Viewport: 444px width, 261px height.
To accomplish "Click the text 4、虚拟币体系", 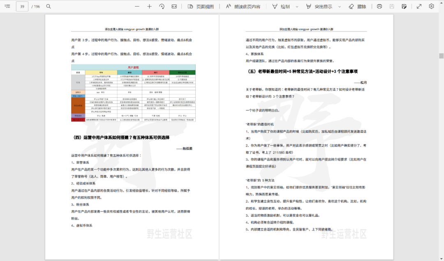I will click(x=82, y=225).
